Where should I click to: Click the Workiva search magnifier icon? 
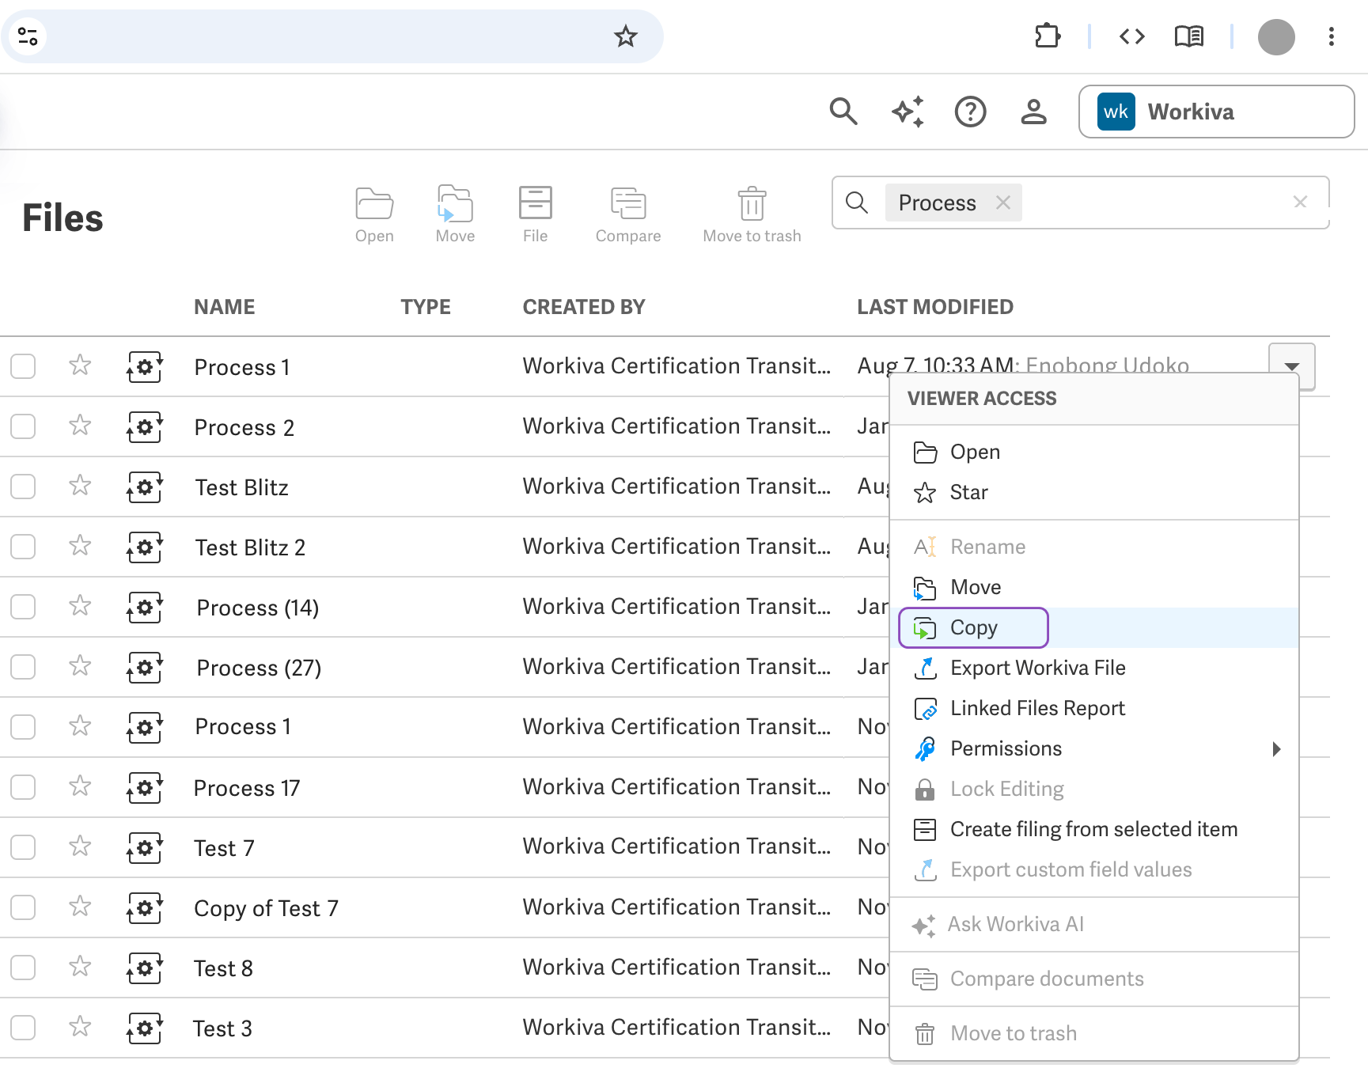pos(843,112)
